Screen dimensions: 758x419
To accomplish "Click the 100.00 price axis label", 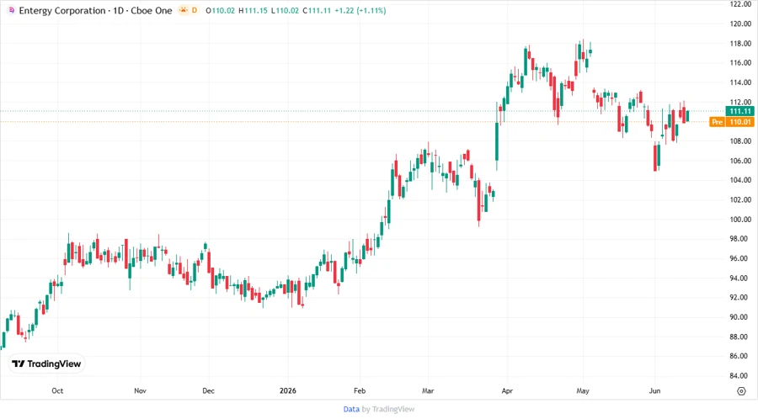I will click(x=740, y=220).
